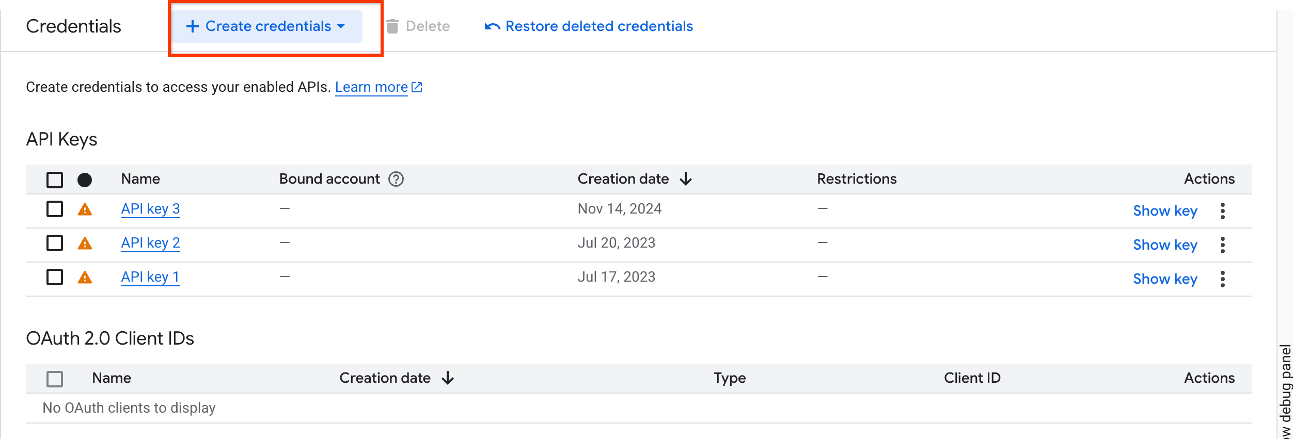Click the warning triangle next to API key 1
Image resolution: width=1293 pixels, height=439 pixels.
coord(85,278)
